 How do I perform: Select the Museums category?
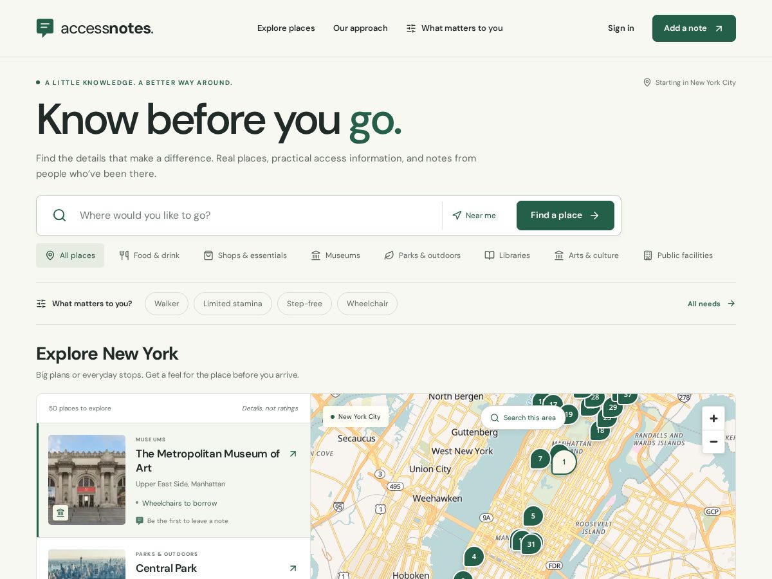335,255
